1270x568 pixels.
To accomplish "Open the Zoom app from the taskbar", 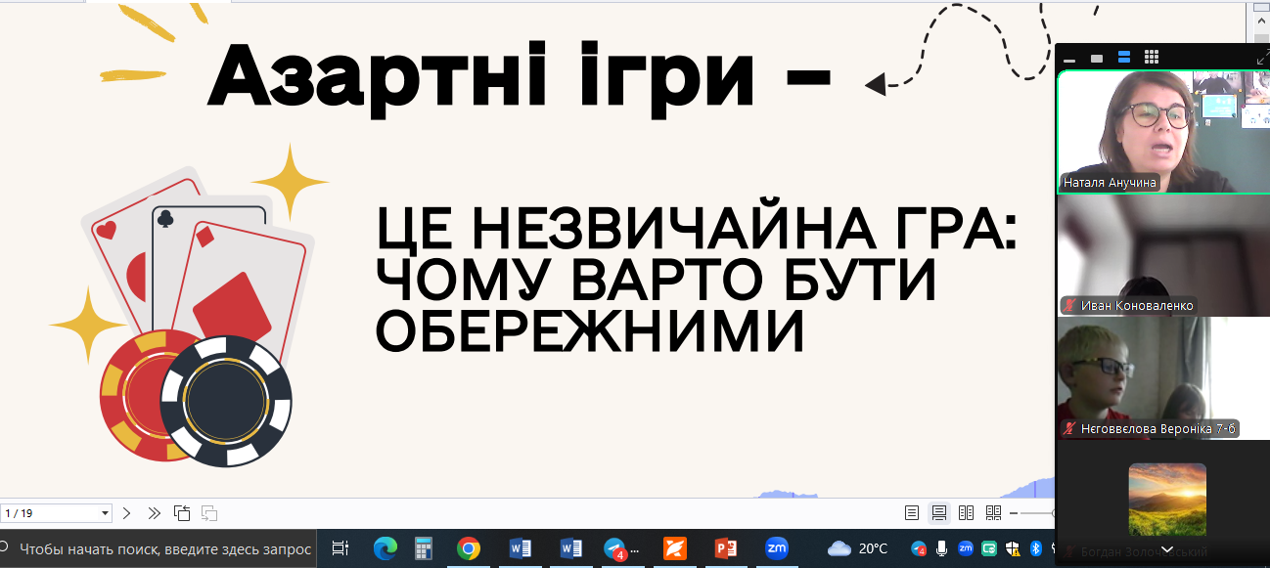I will pyautogui.click(x=777, y=548).
